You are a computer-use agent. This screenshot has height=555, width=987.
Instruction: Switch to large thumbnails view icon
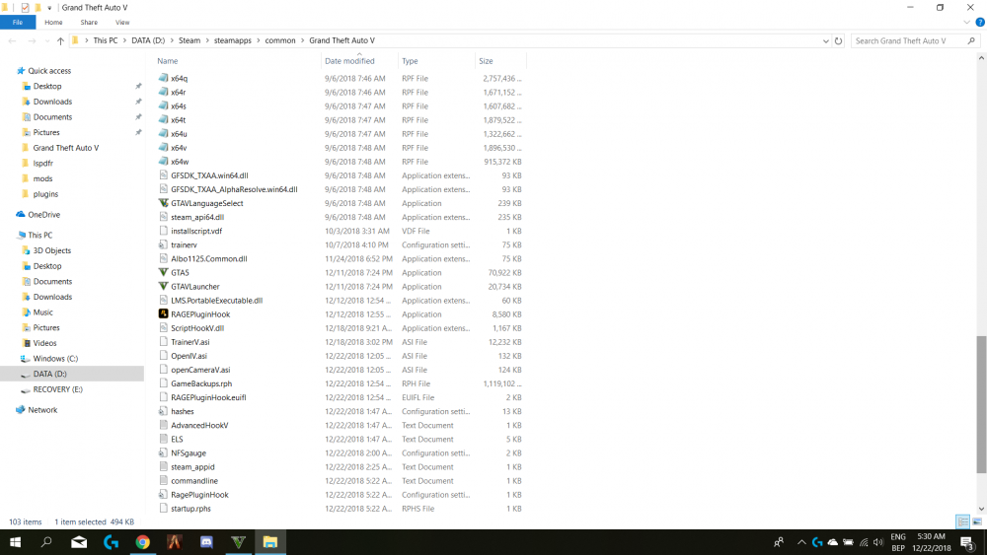[x=977, y=521]
